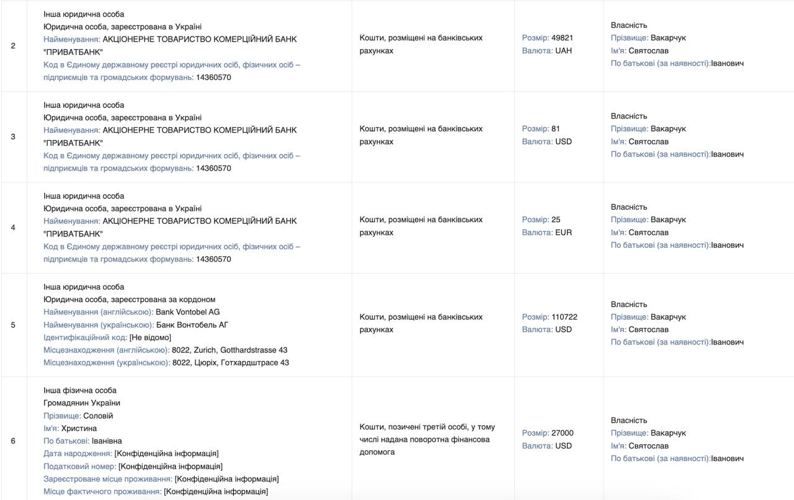Click the UAH currency value

[563, 51]
